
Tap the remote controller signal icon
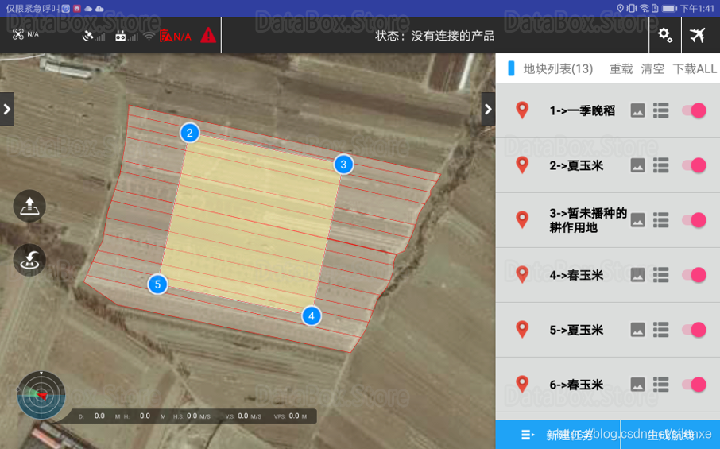pos(126,36)
